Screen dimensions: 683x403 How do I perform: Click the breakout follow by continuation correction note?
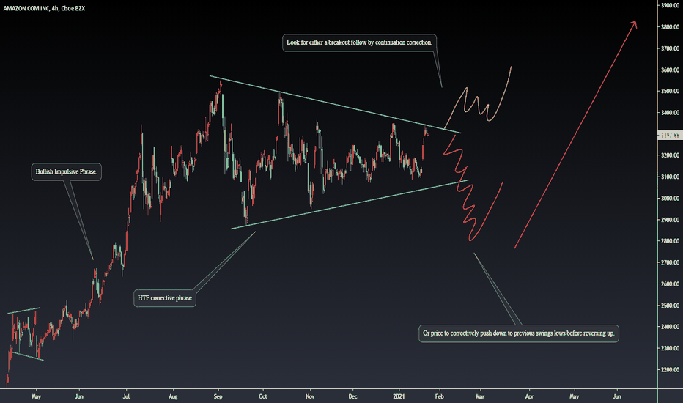click(359, 42)
